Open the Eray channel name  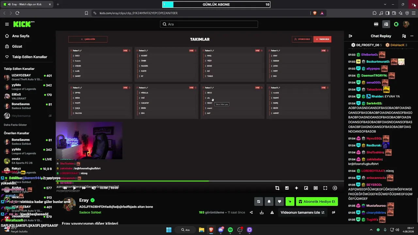84,200
